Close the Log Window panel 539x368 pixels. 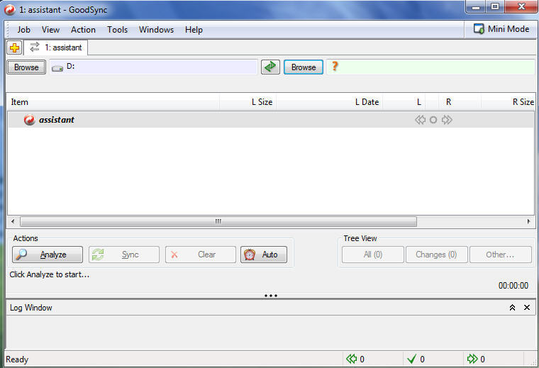(527, 308)
